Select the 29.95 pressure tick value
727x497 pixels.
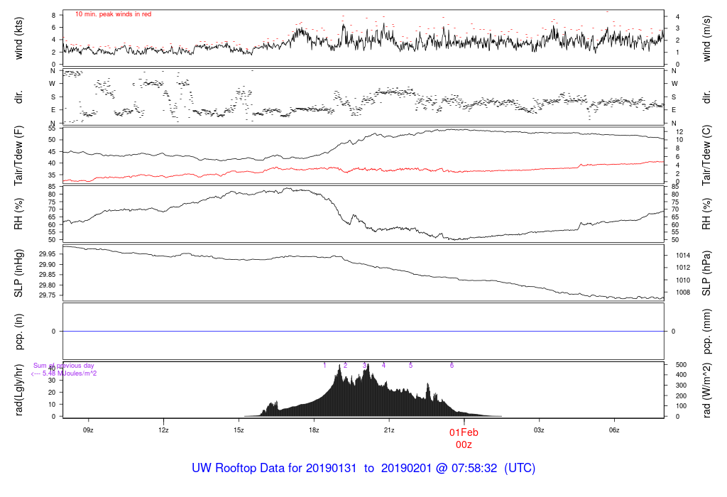(x=48, y=254)
